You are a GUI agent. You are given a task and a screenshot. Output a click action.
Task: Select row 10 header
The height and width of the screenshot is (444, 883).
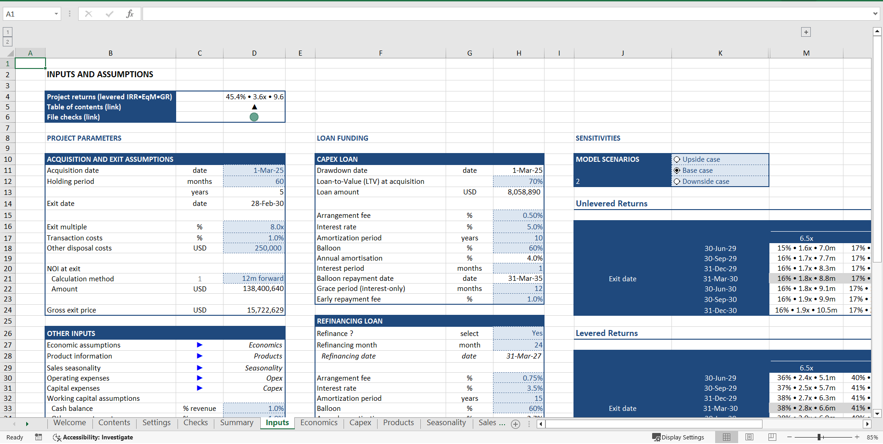click(x=7, y=159)
